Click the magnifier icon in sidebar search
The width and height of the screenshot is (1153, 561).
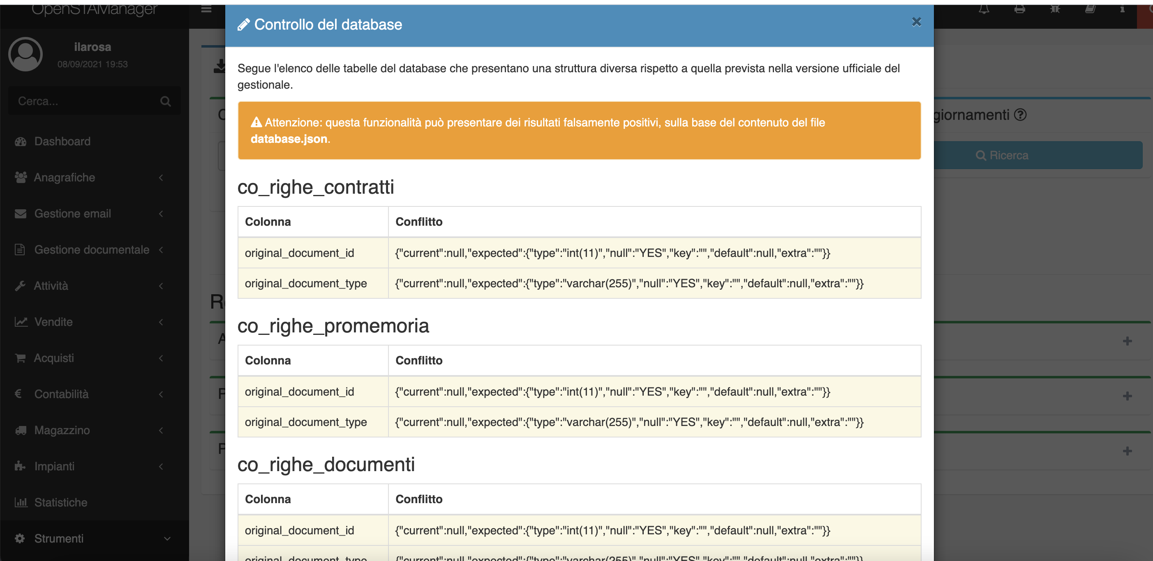(x=166, y=101)
